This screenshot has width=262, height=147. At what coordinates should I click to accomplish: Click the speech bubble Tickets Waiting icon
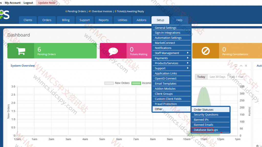point(113,51)
